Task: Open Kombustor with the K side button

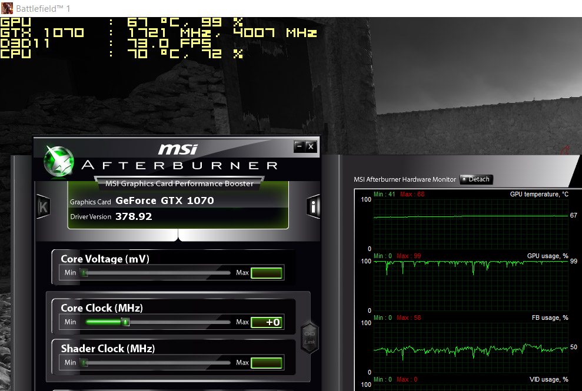Action: pyautogui.click(x=43, y=206)
